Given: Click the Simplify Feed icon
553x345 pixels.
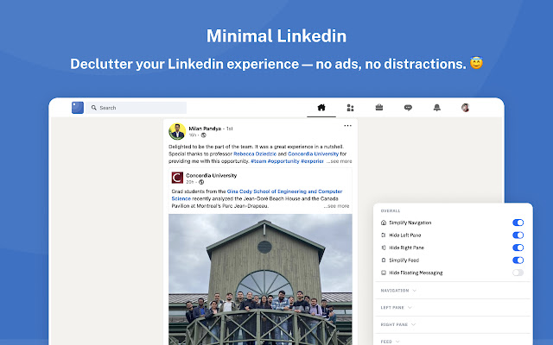Looking at the screenshot, I should (x=384, y=260).
